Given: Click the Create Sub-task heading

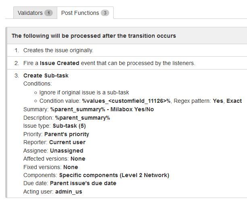Looking at the screenshot, I should tap(46, 75).
